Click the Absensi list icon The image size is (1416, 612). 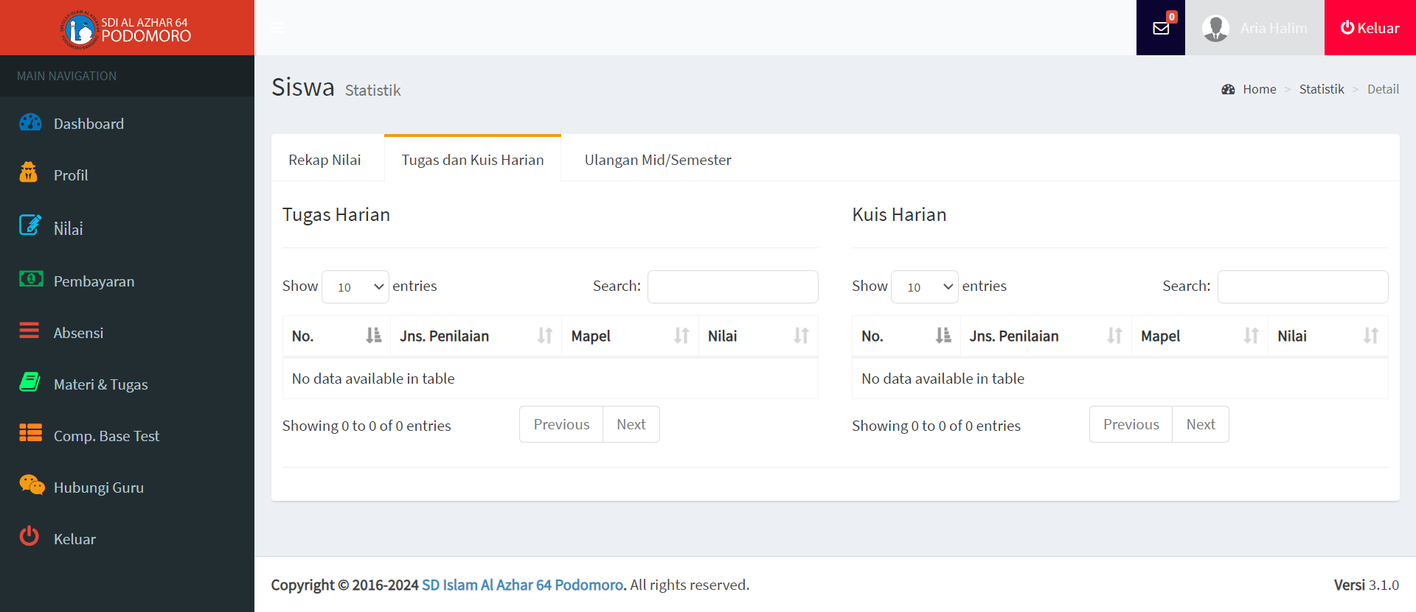pyautogui.click(x=29, y=331)
